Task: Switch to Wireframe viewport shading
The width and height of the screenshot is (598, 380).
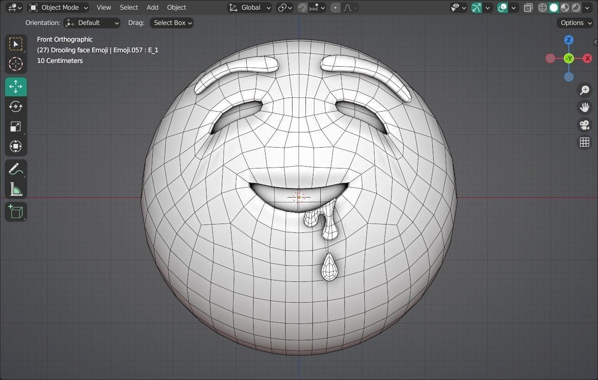Action: [543, 7]
